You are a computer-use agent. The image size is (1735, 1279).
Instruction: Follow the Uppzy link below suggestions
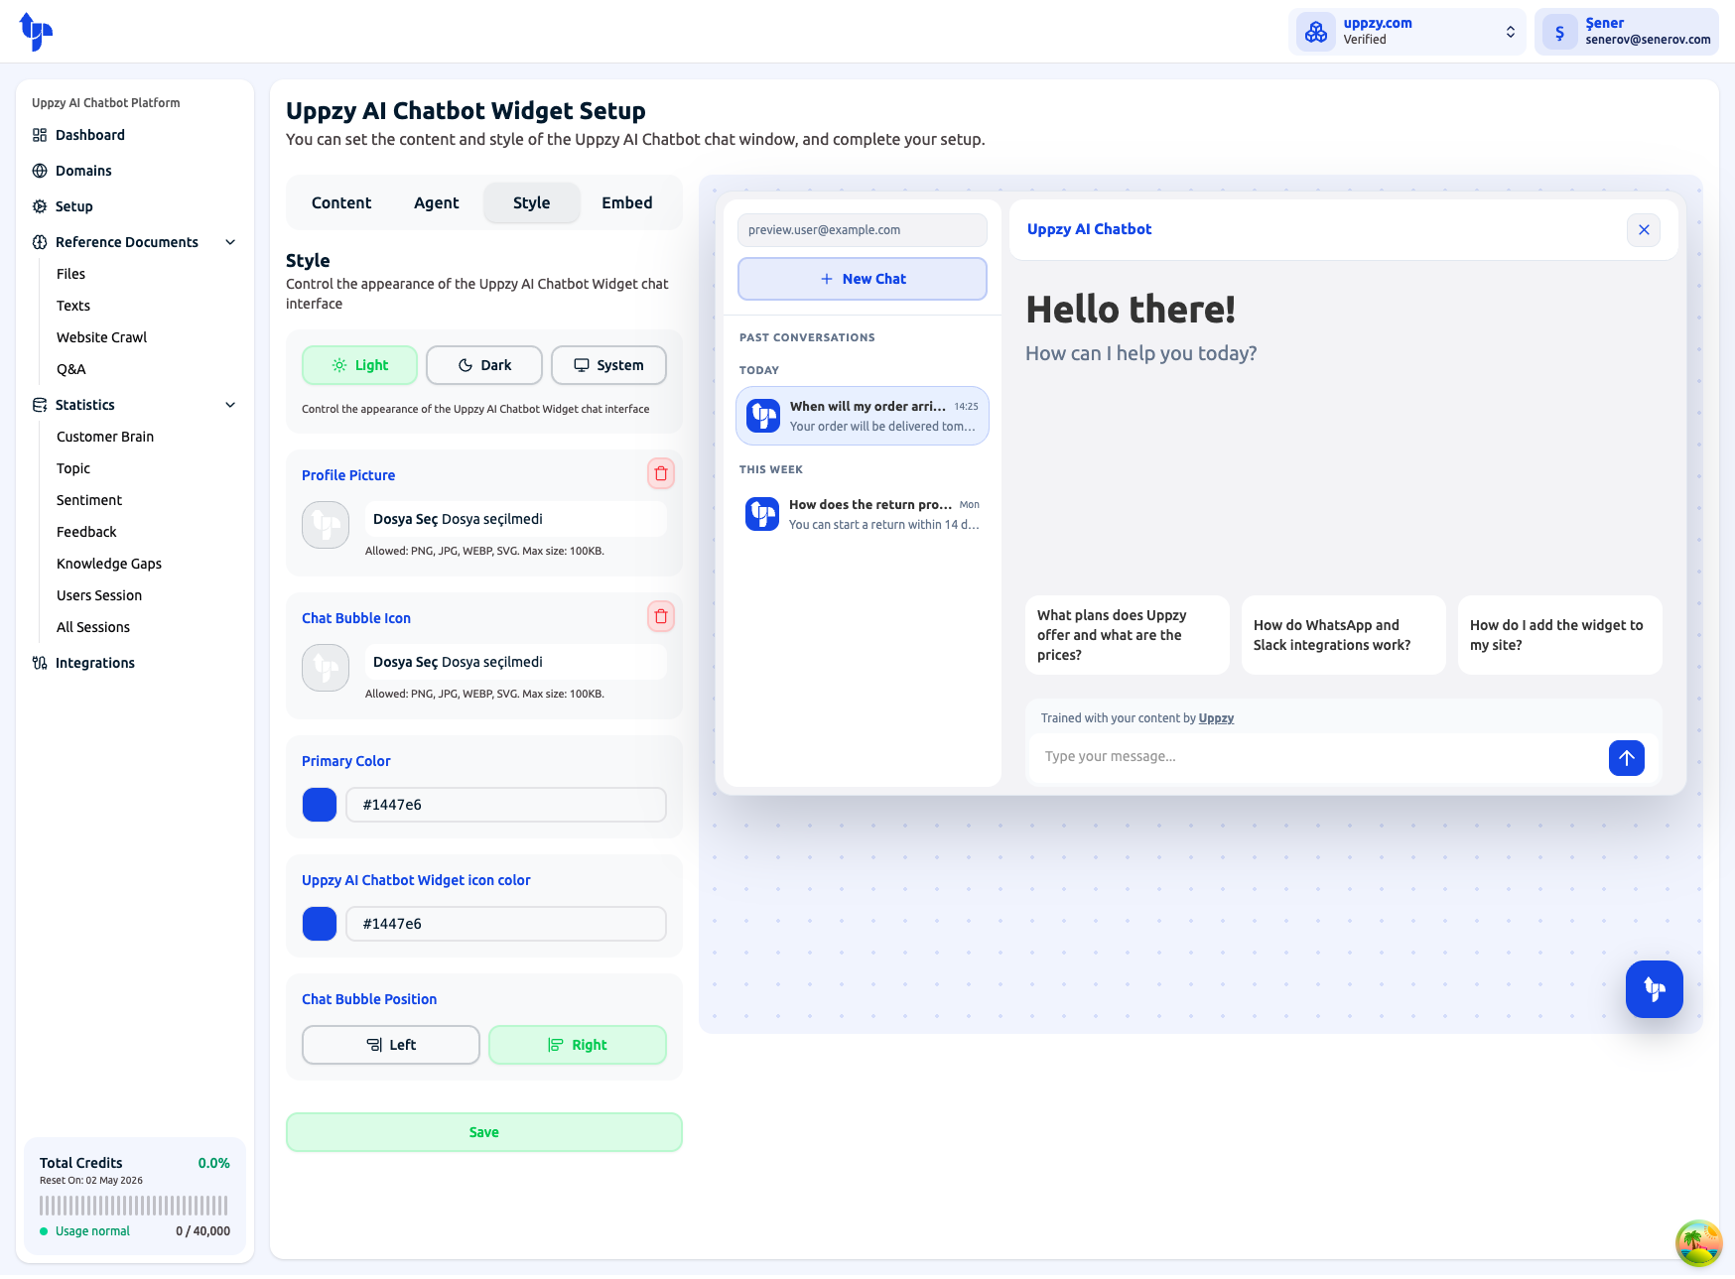point(1216,718)
